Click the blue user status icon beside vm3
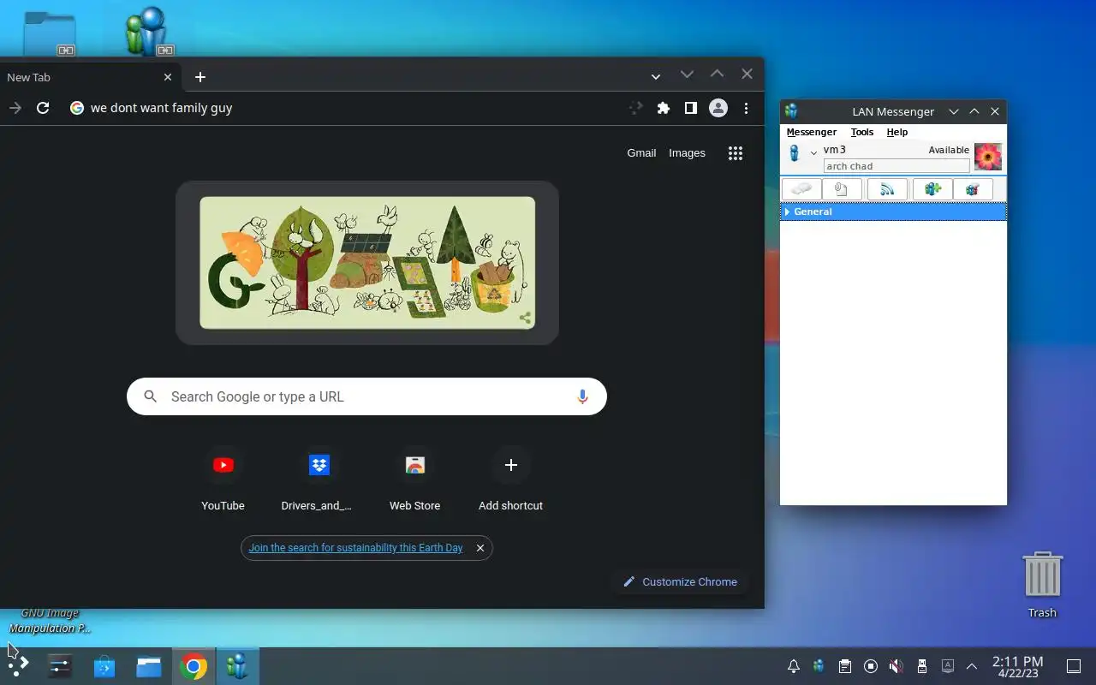 (795, 153)
